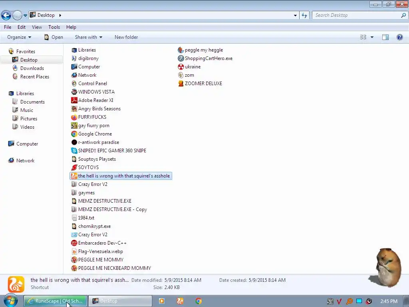Click the Chrome icon in the taskbar

(x=199, y=301)
